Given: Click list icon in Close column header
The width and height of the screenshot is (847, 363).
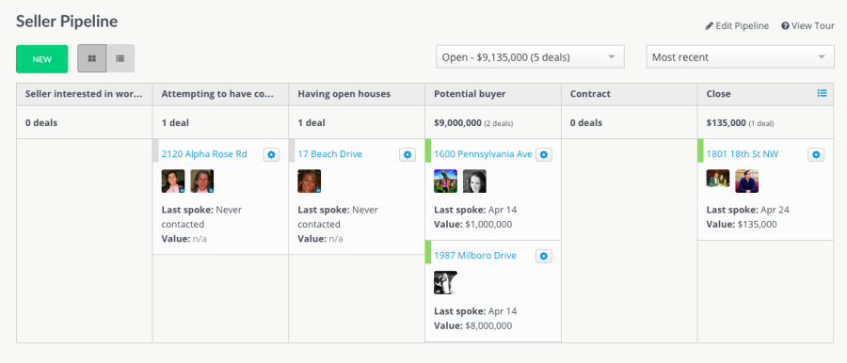Looking at the screenshot, I should [822, 93].
